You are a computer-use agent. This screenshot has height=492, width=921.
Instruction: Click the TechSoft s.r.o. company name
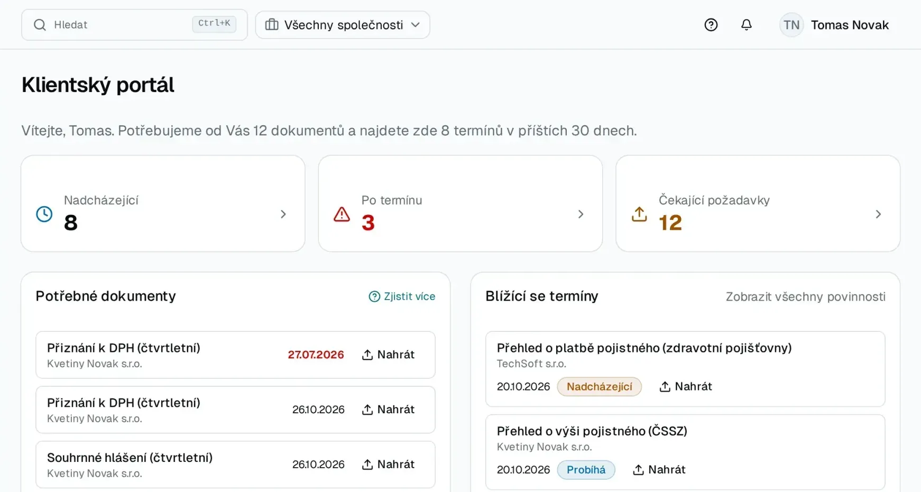click(x=532, y=364)
